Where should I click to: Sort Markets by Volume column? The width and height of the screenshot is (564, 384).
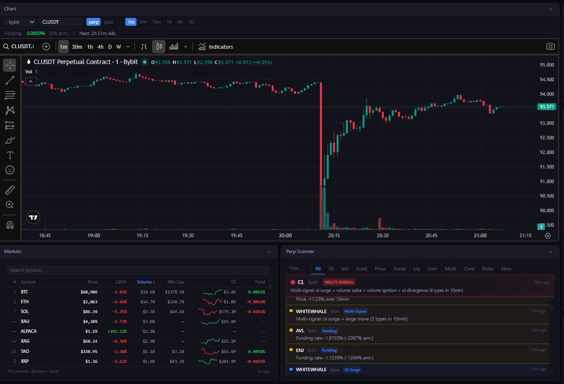[145, 282]
